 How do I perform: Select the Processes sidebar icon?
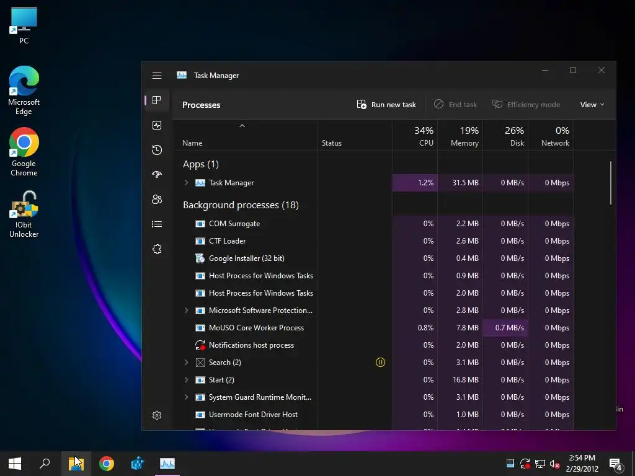coord(157,100)
